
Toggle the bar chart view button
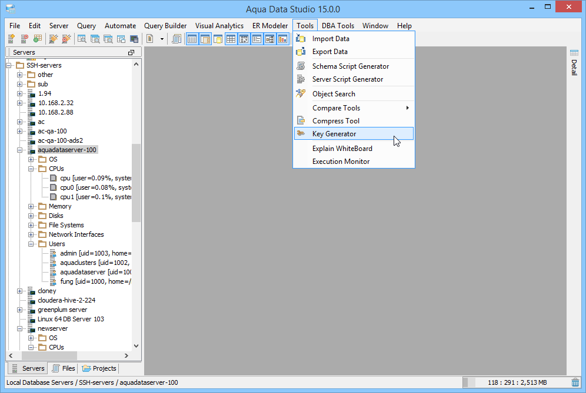pos(283,38)
